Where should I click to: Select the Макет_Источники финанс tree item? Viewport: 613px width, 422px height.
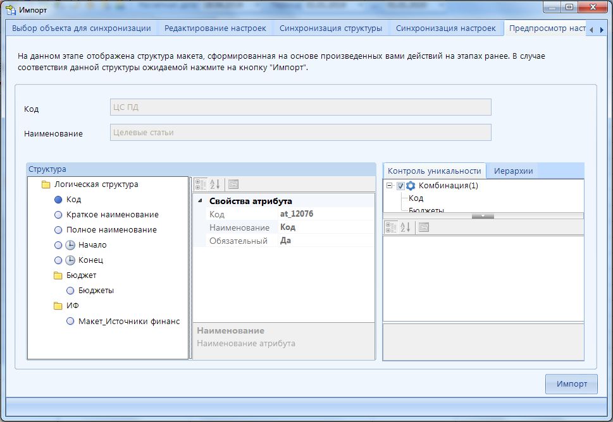coord(128,321)
